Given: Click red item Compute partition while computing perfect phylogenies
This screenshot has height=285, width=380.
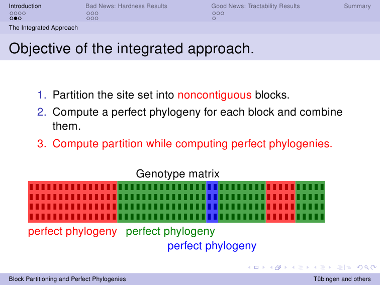Looking at the screenshot, I should click(x=193, y=144).
